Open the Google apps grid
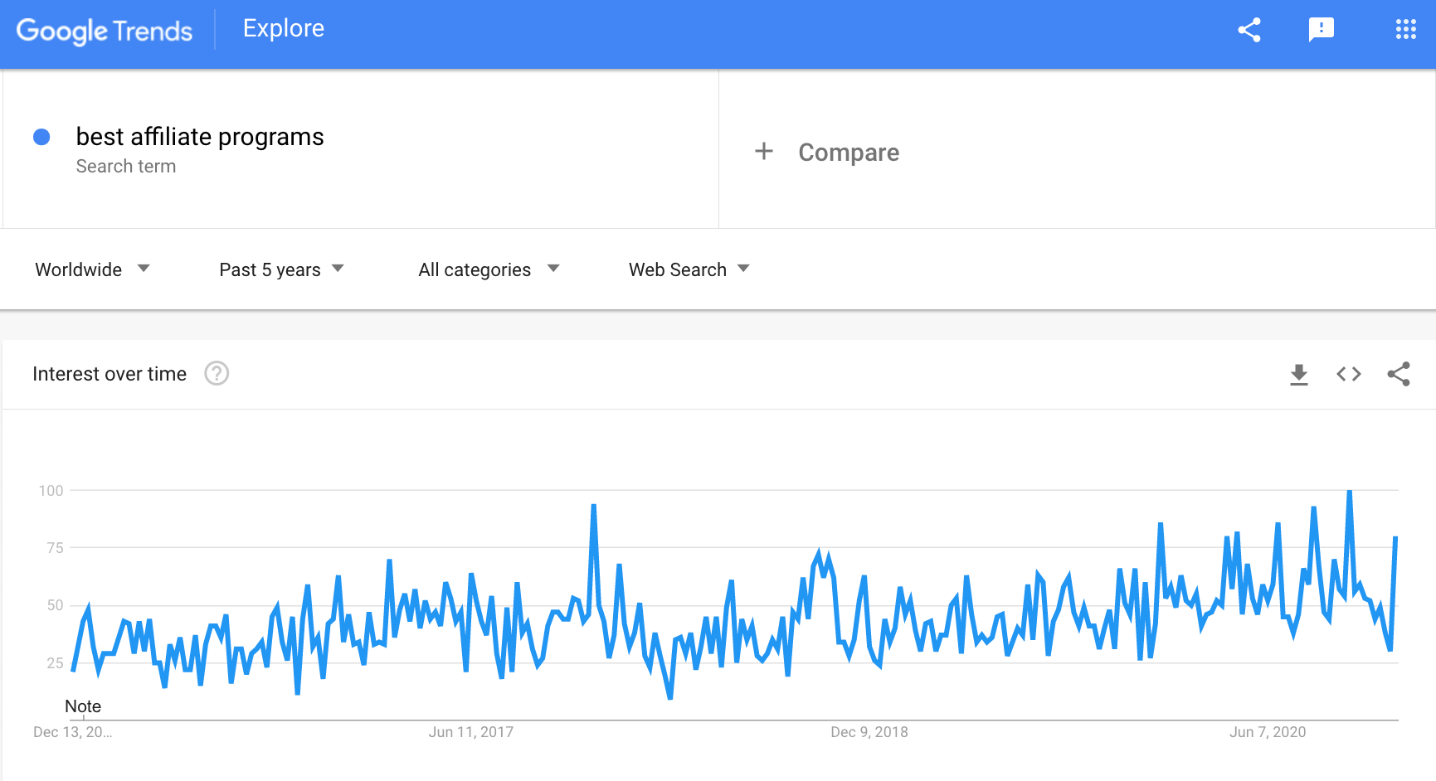This screenshot has height=781, width=1436. [1405, 30]
